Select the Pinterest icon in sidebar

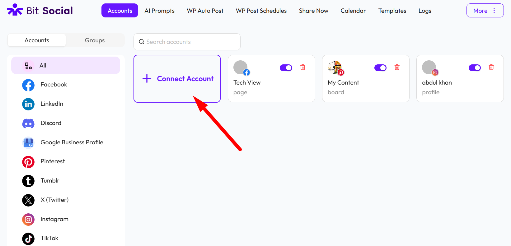[x=28, y=162]
